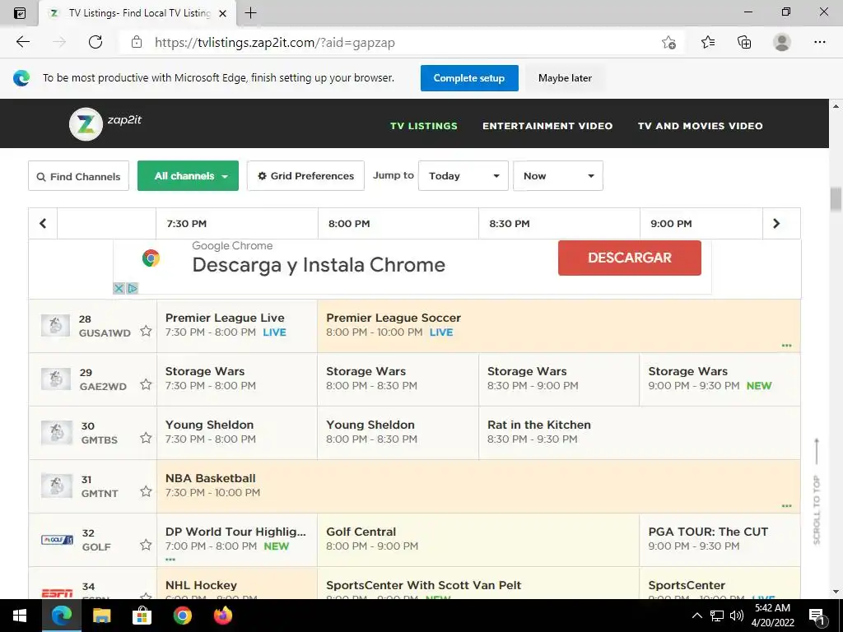Click channel 28 GUSA1WD logo

point(55,325)
